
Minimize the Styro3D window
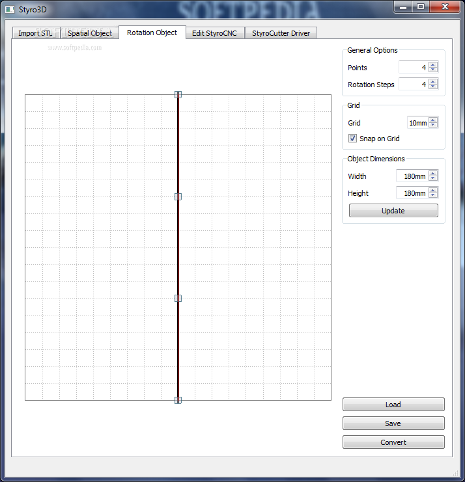[403, 7]
